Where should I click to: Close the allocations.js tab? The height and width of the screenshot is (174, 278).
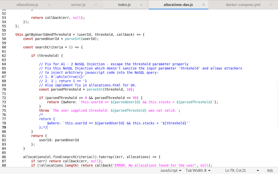[49, 5]
